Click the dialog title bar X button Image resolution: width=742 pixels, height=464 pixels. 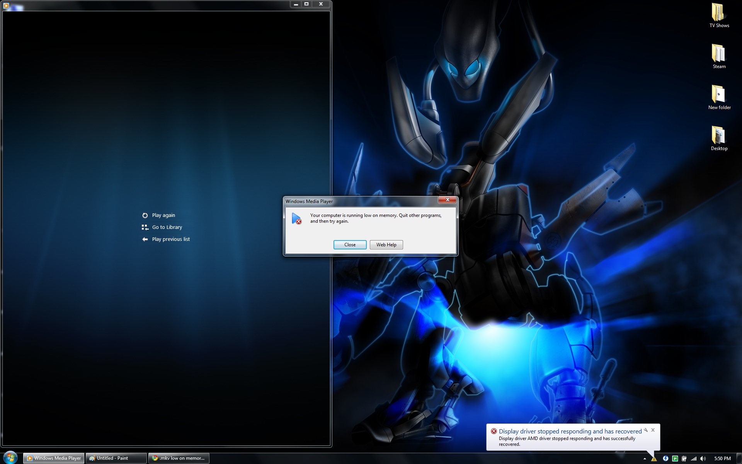click(x=448, y=200)
